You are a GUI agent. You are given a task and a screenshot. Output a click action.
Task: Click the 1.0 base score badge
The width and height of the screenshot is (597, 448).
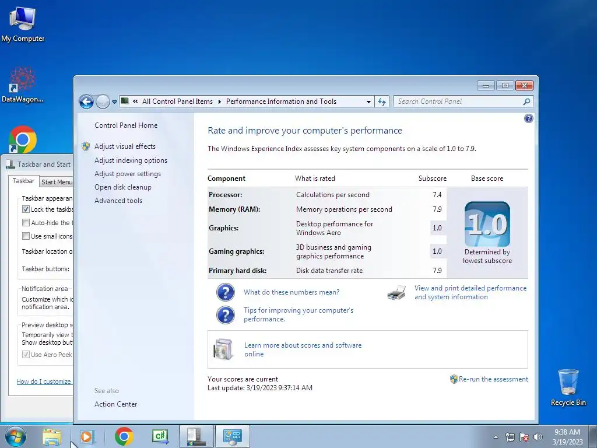coord(487,224)
